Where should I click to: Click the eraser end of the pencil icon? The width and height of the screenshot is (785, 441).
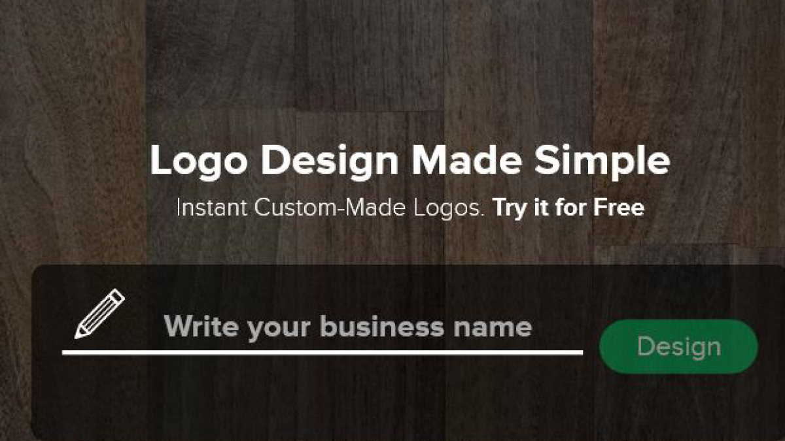tap(117, 297)
